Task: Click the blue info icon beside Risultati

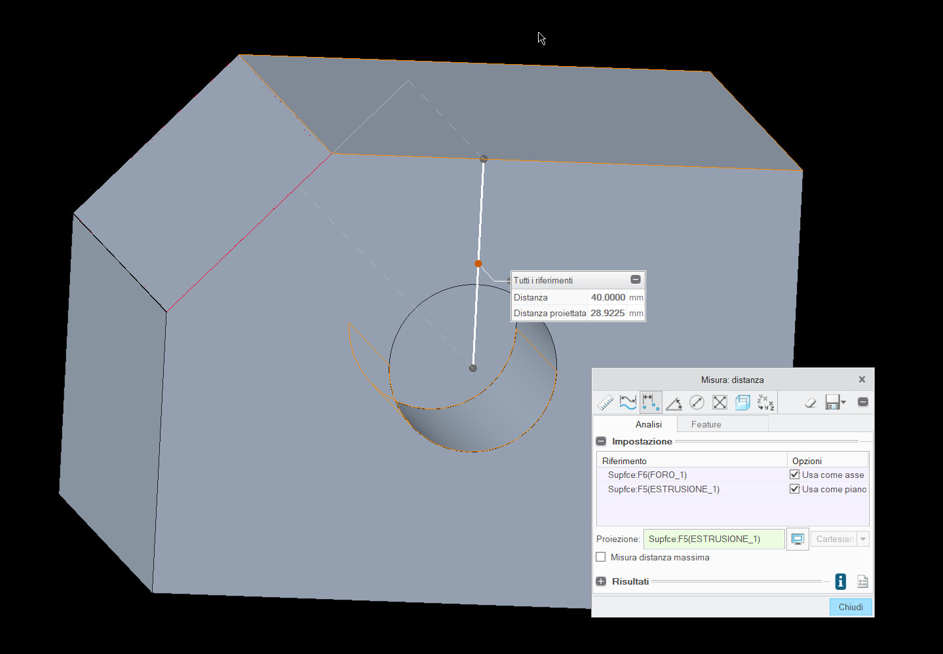Action: click(841, 581)
